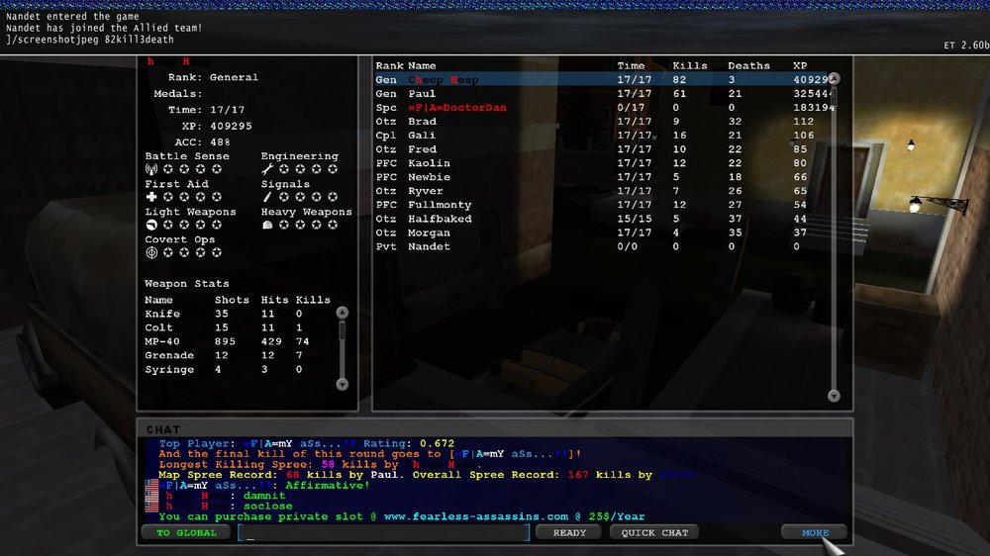Select player Nandet in the scoreboard
This screenshot has height=556, width=990.
click(601, 246)
